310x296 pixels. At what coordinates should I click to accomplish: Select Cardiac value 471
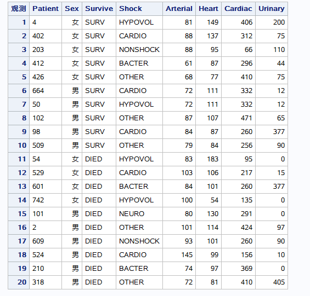(x=239, y=118)
